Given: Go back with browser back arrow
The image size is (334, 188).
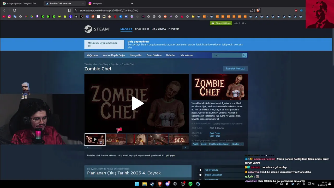Looking at the screenshot, I should [x=4, y=10].
